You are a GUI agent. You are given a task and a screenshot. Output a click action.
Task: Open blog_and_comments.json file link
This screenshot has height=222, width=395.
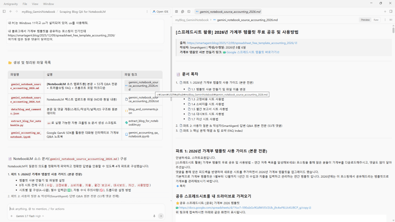[x=142, y=111]
